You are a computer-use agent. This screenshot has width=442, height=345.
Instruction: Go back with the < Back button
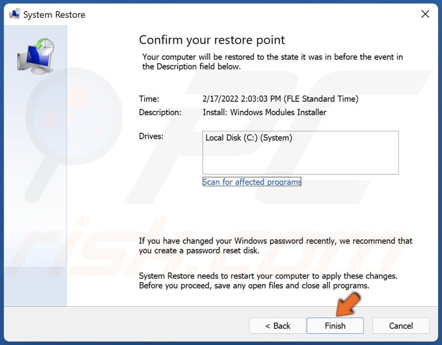tap(278, 325)
